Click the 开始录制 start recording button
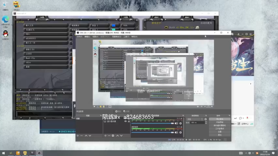 tap(220, 122)
